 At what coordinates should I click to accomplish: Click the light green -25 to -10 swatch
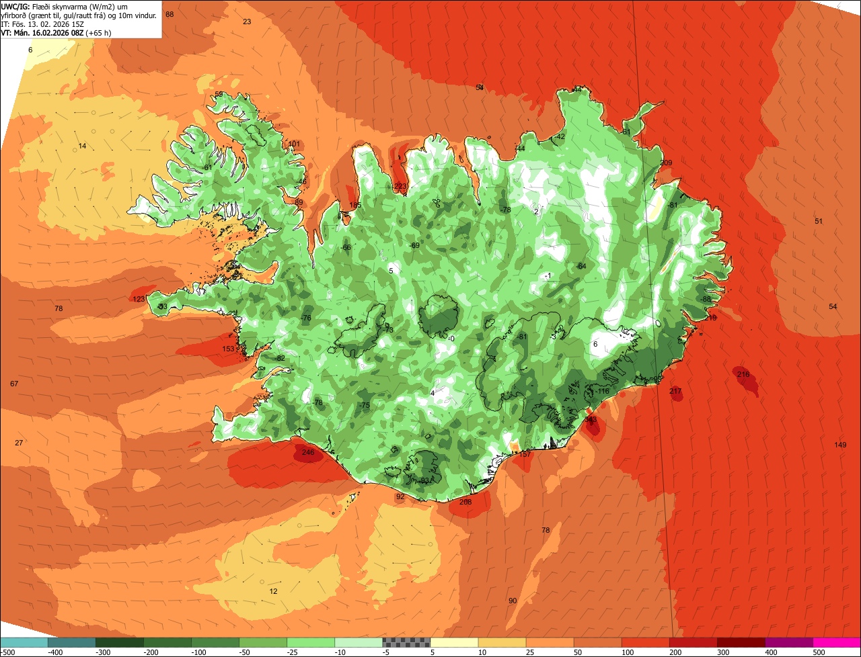311,643
